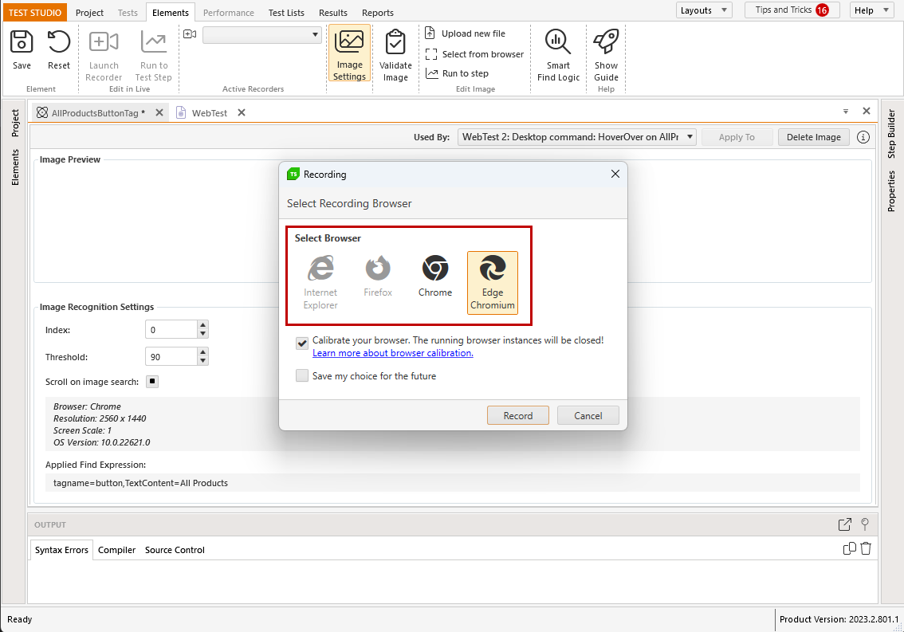Click Upload new file option
The image size is (904, 632).
coord(466,33)
